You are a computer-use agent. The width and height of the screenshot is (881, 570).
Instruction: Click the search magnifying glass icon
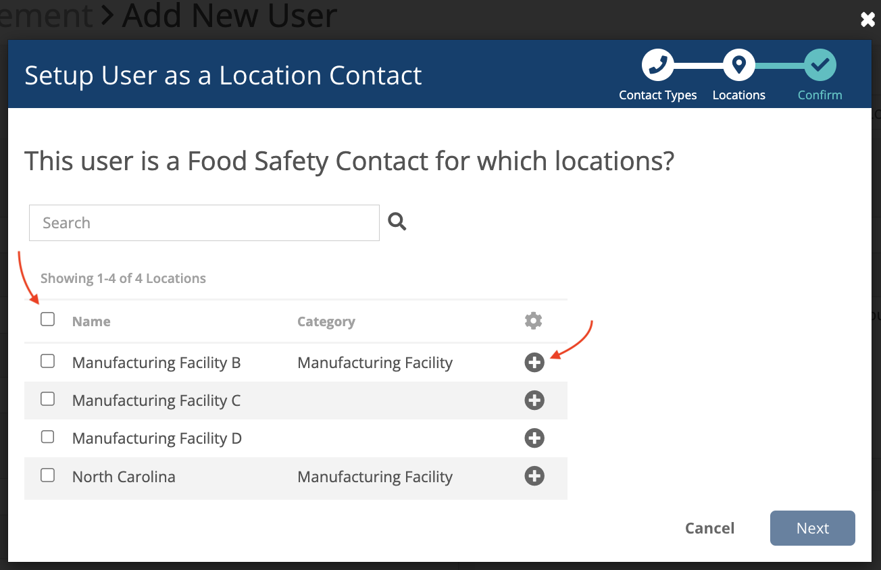click(x=397, y=222)
